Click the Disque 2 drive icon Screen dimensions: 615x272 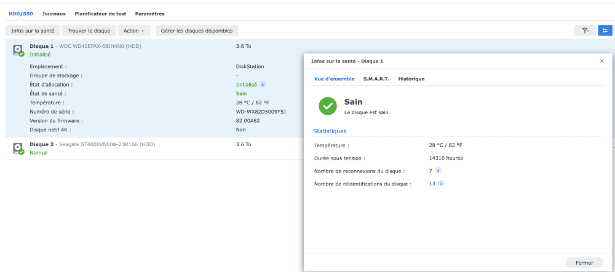(18, 148)
